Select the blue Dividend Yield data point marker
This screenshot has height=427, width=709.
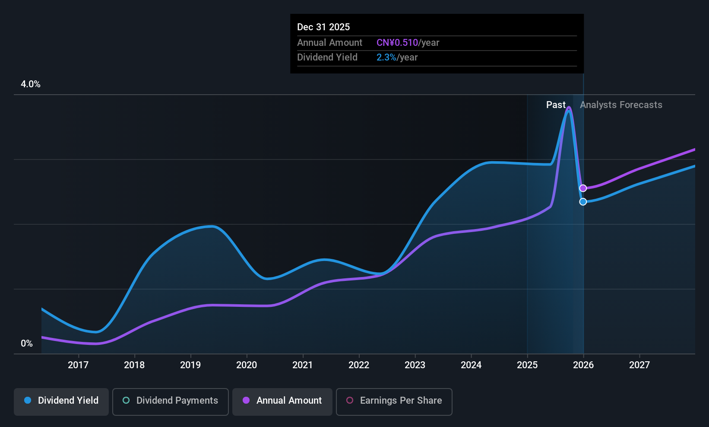pyautogui.click(x=583, y=202)
